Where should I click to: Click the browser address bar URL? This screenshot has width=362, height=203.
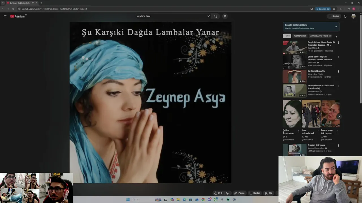tap(54, 9)
